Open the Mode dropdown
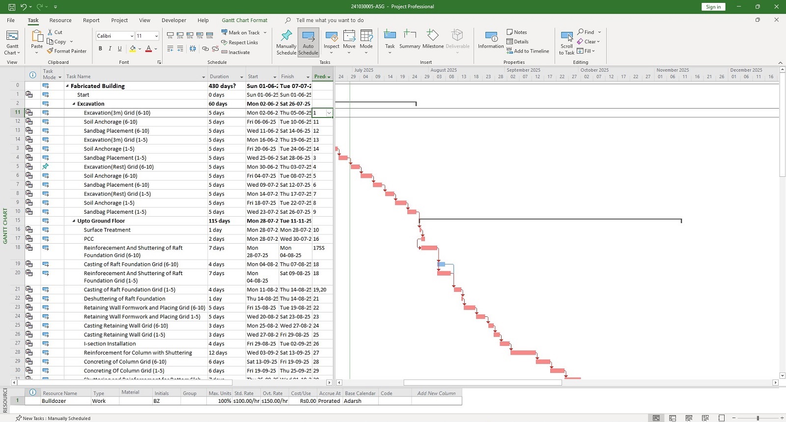The width and height of the screenshot is (786, 422). 366,41
